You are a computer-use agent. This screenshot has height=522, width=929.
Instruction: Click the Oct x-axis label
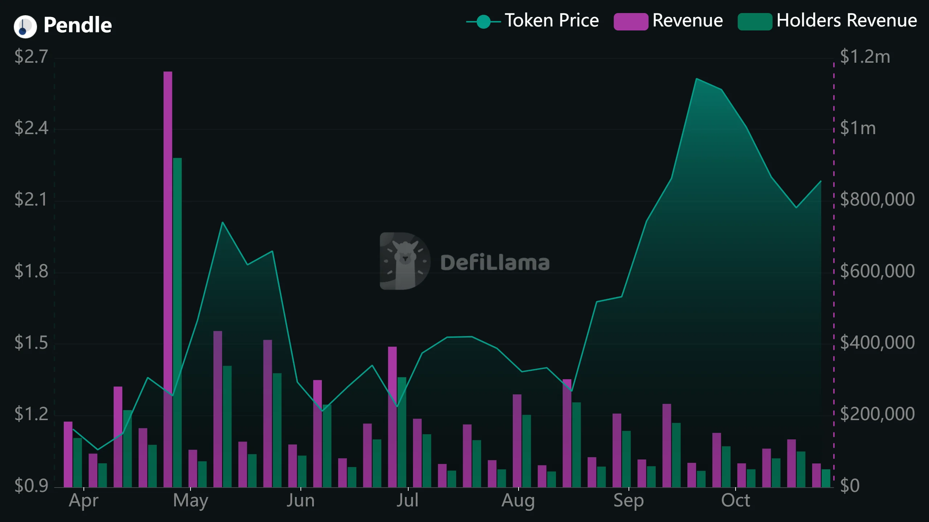(x=736, y=501)
